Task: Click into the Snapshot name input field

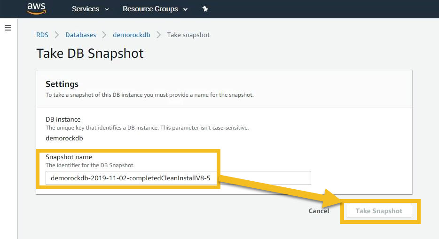Action: (178, 178)
